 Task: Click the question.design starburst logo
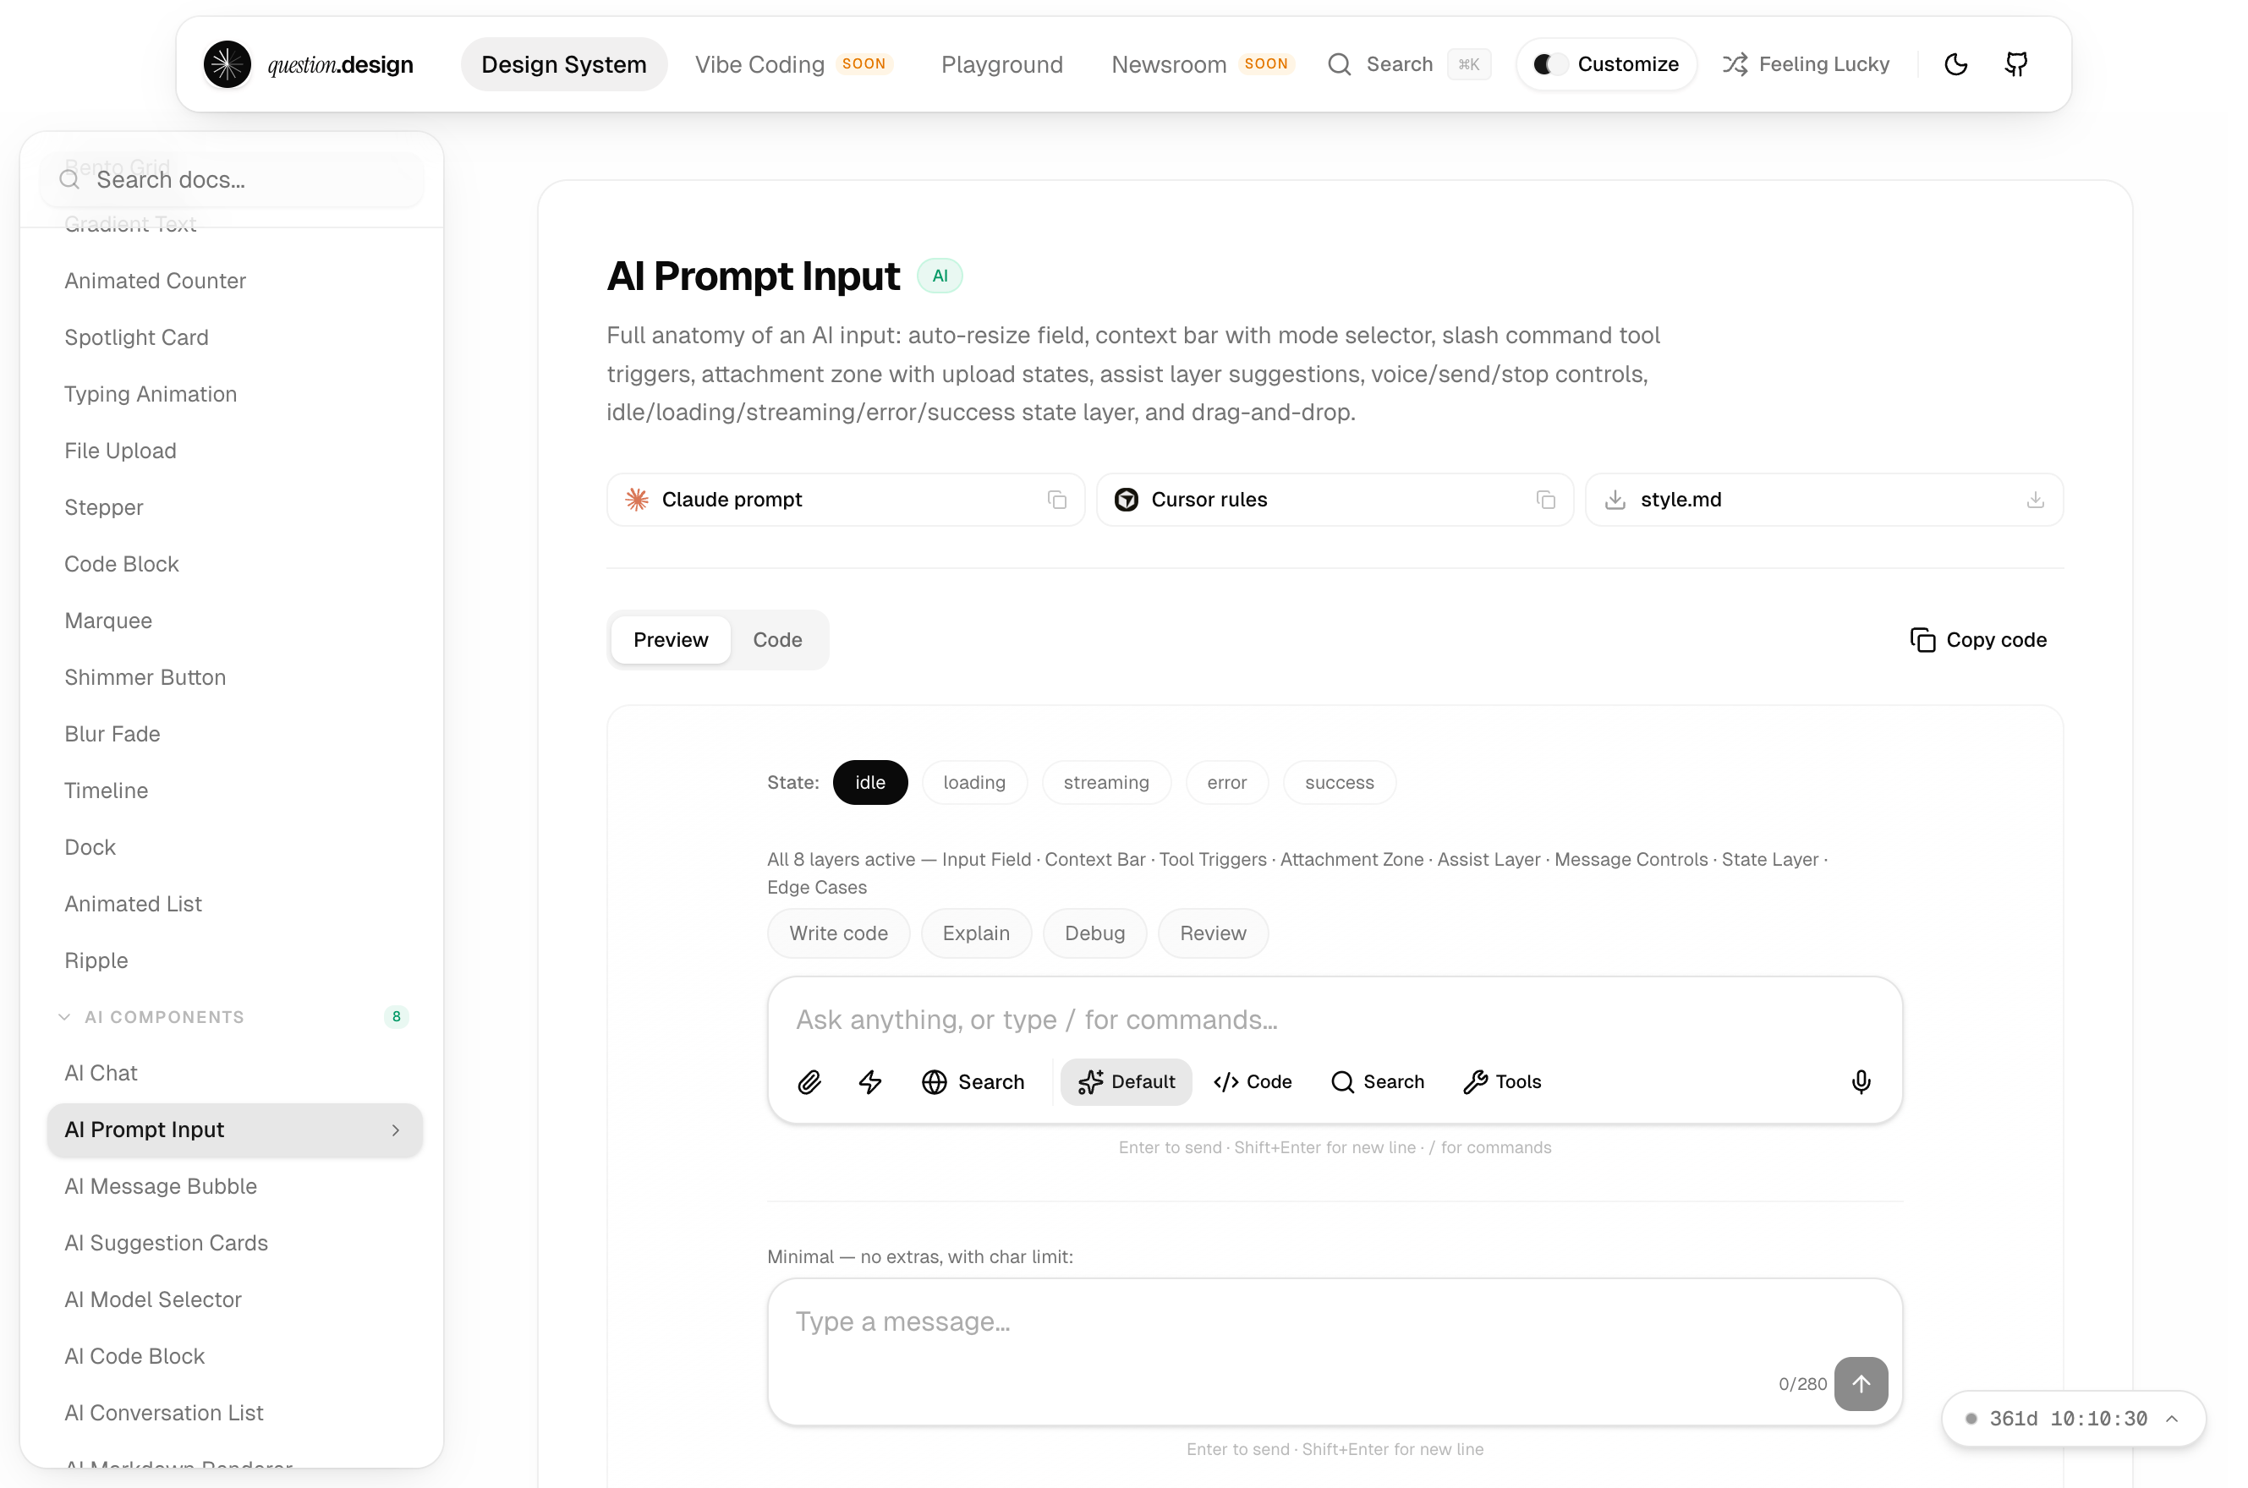pos(227,64)
